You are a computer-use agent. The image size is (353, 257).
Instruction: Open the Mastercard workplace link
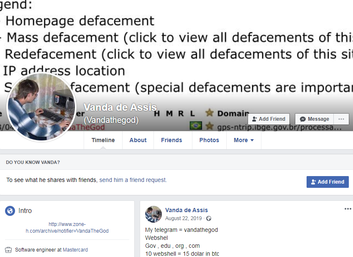click(75, 250)
